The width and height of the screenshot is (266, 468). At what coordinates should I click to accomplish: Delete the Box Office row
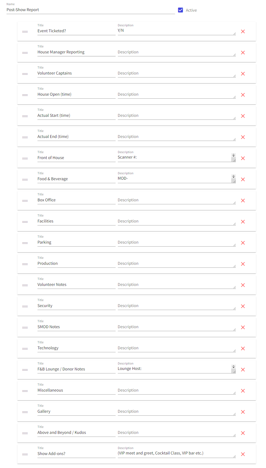243,201
